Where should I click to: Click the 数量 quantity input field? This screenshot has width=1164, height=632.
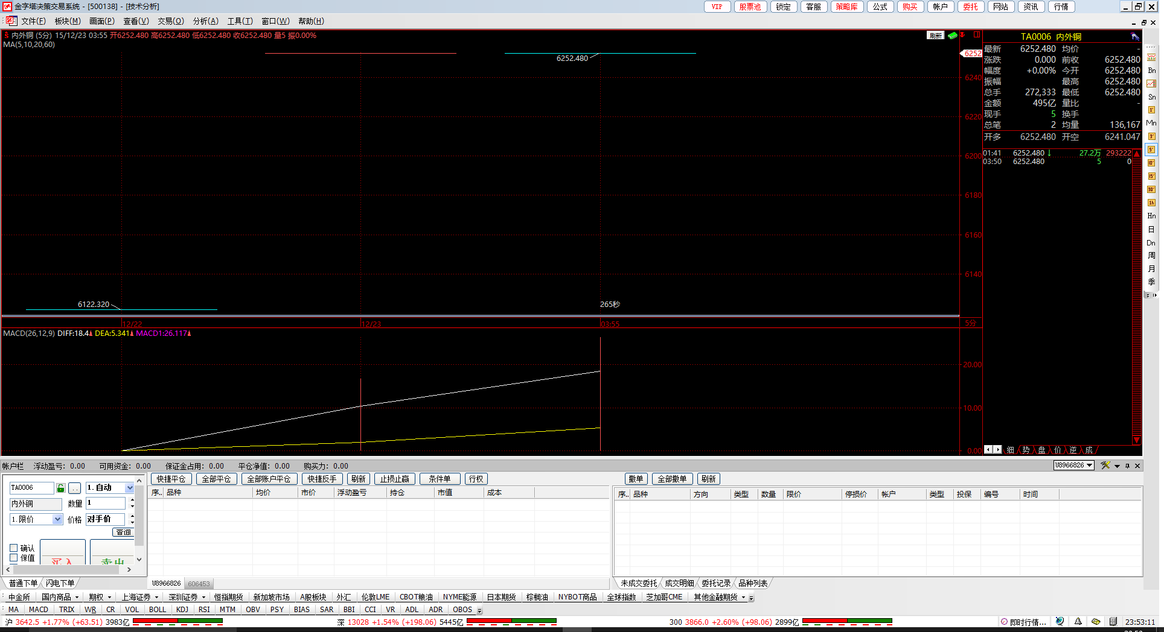[106, 503]
